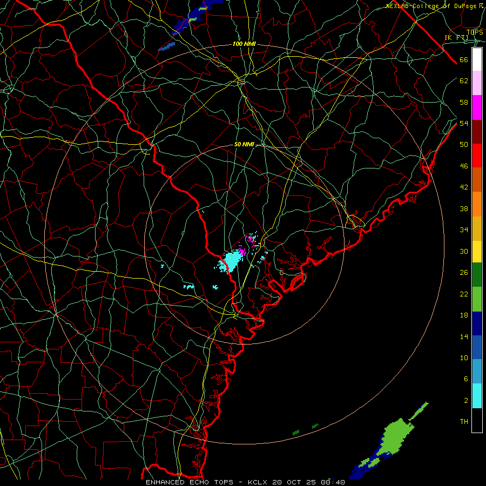486x486 pixels.
Task: Select the 10 legend value
Action: (464, 358)
